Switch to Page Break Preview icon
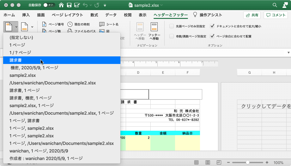The height and width of the screenshot is (166, 291). coord(219,163)
